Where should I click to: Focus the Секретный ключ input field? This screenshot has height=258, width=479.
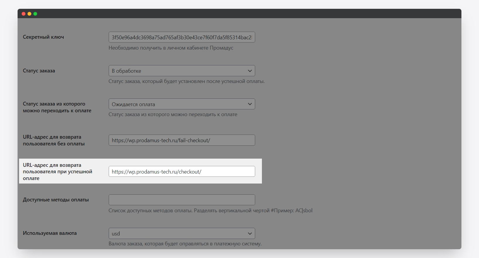182,37
